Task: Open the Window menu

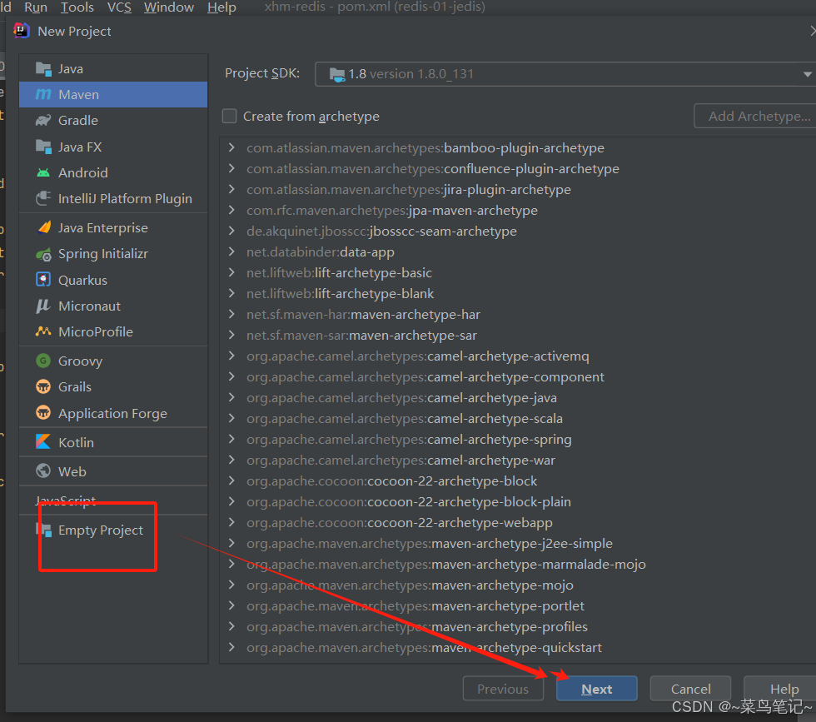Action: click(168, 7)
